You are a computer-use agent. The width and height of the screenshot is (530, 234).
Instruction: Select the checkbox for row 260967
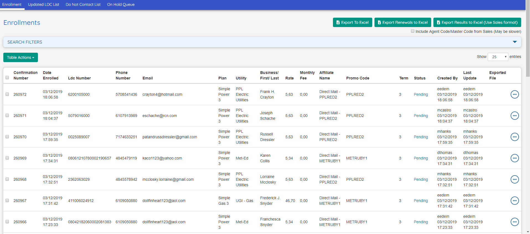[7, 200]
